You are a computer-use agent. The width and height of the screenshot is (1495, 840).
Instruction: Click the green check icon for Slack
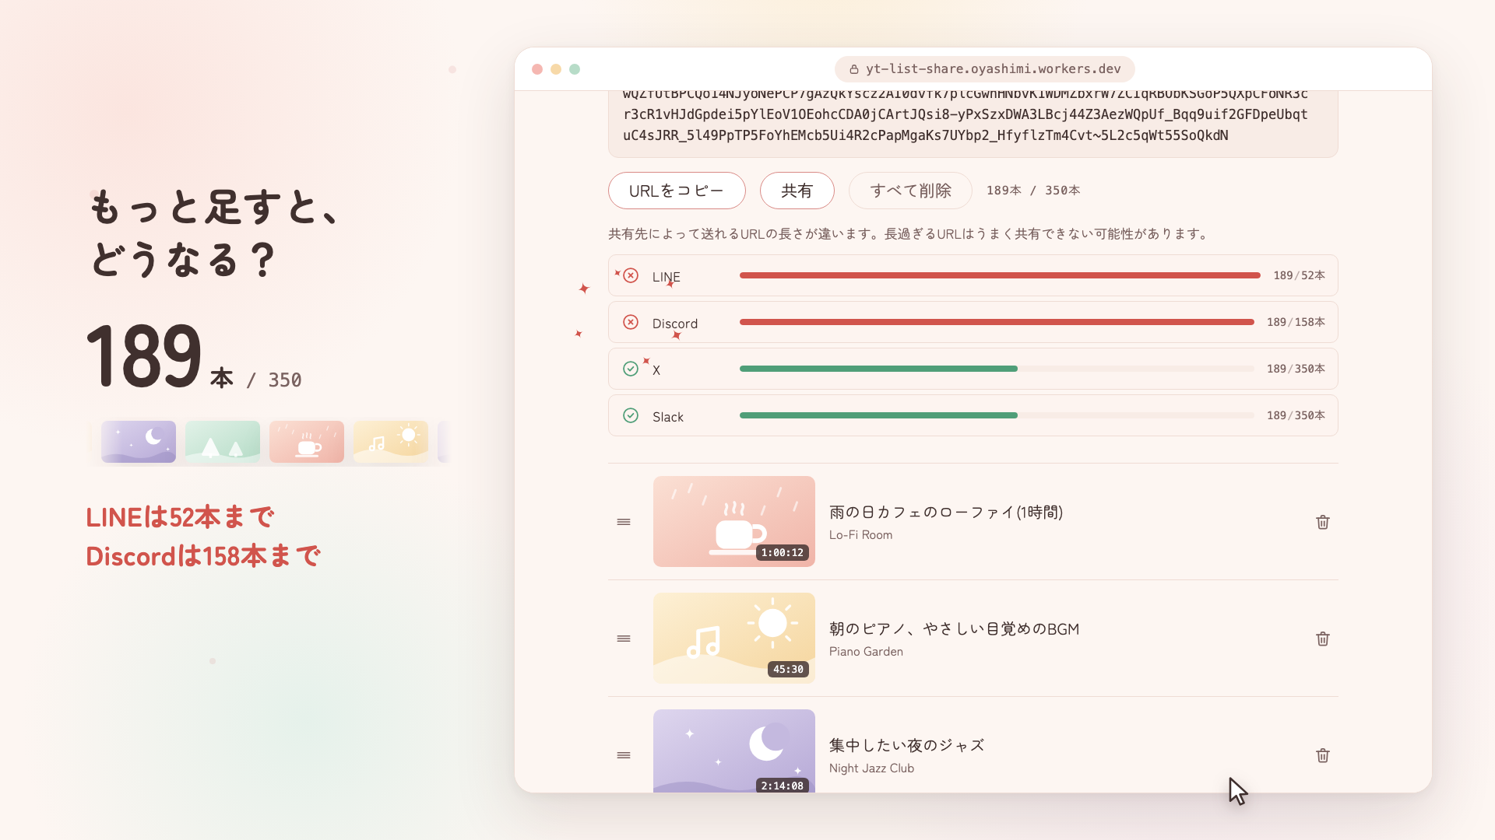[x=631, y=415]
